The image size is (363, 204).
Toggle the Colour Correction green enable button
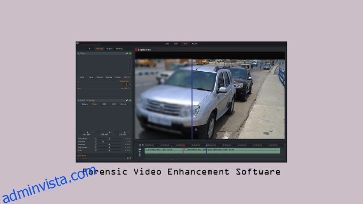click(130, 101)
